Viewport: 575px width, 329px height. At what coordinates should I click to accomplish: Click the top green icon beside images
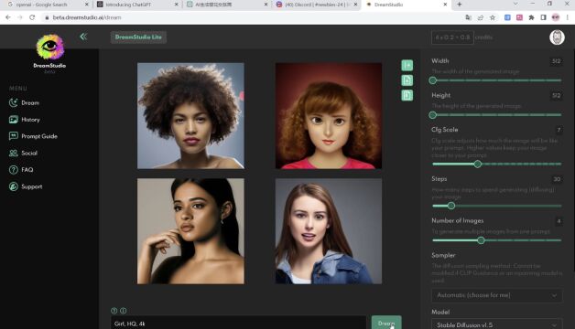(407, 65)
